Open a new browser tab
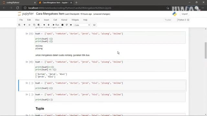 click(76, 3)
